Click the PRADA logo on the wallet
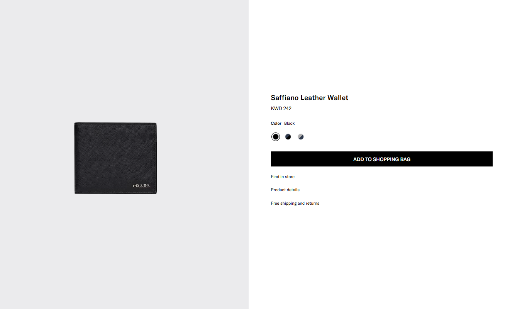The height and width of the screenshot is (309, 505). pyautogui.click(x=141, y=186)
